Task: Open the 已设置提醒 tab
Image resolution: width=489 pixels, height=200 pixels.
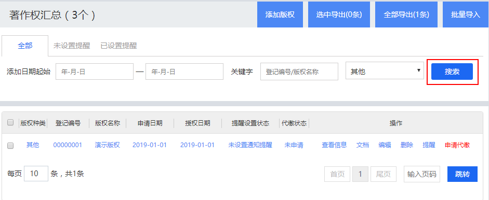Action: tap(118, 46)
